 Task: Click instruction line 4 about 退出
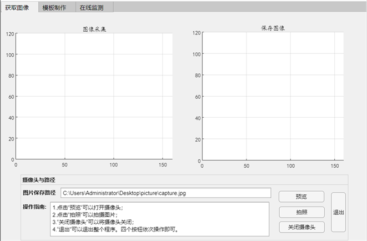coord(123,229)
